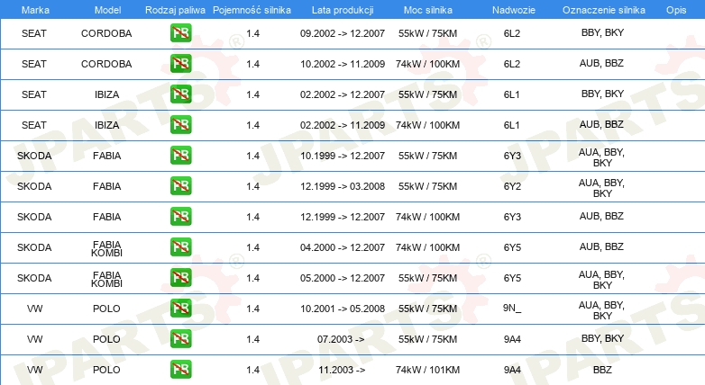The width and height of the screenshot is (705, 385).
Task: Select date range 04.2000 -> 12.2007
Action: (343, 247)
